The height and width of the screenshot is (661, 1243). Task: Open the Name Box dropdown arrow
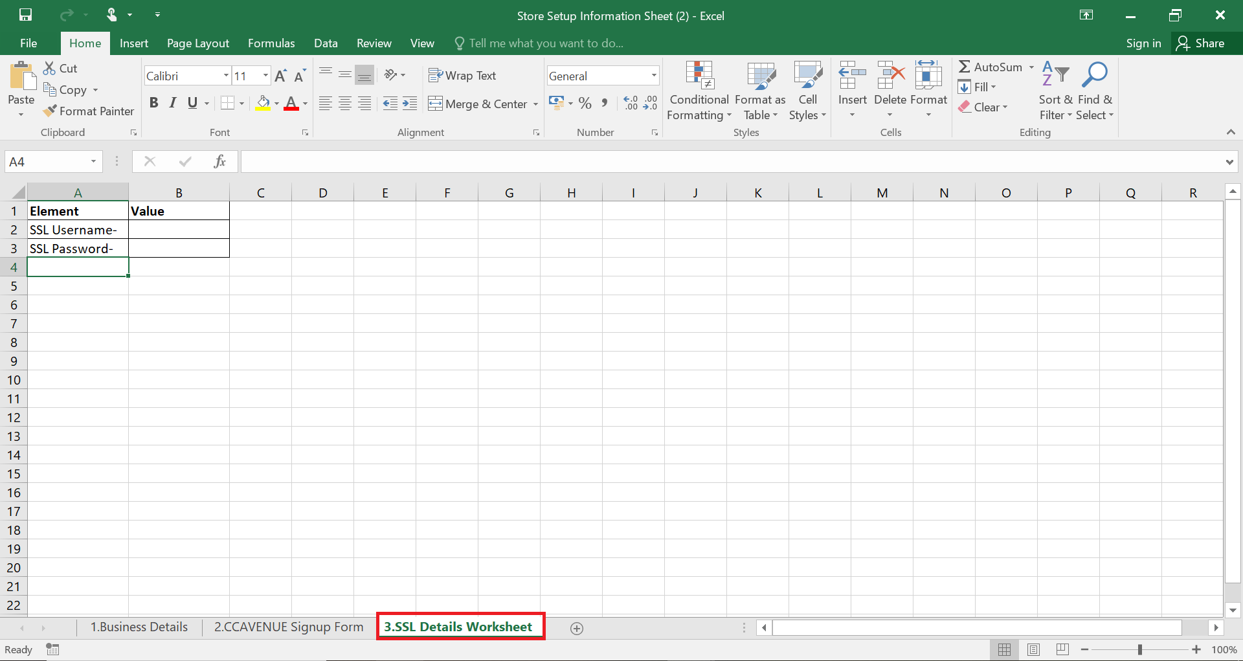(x=93, y=161)
